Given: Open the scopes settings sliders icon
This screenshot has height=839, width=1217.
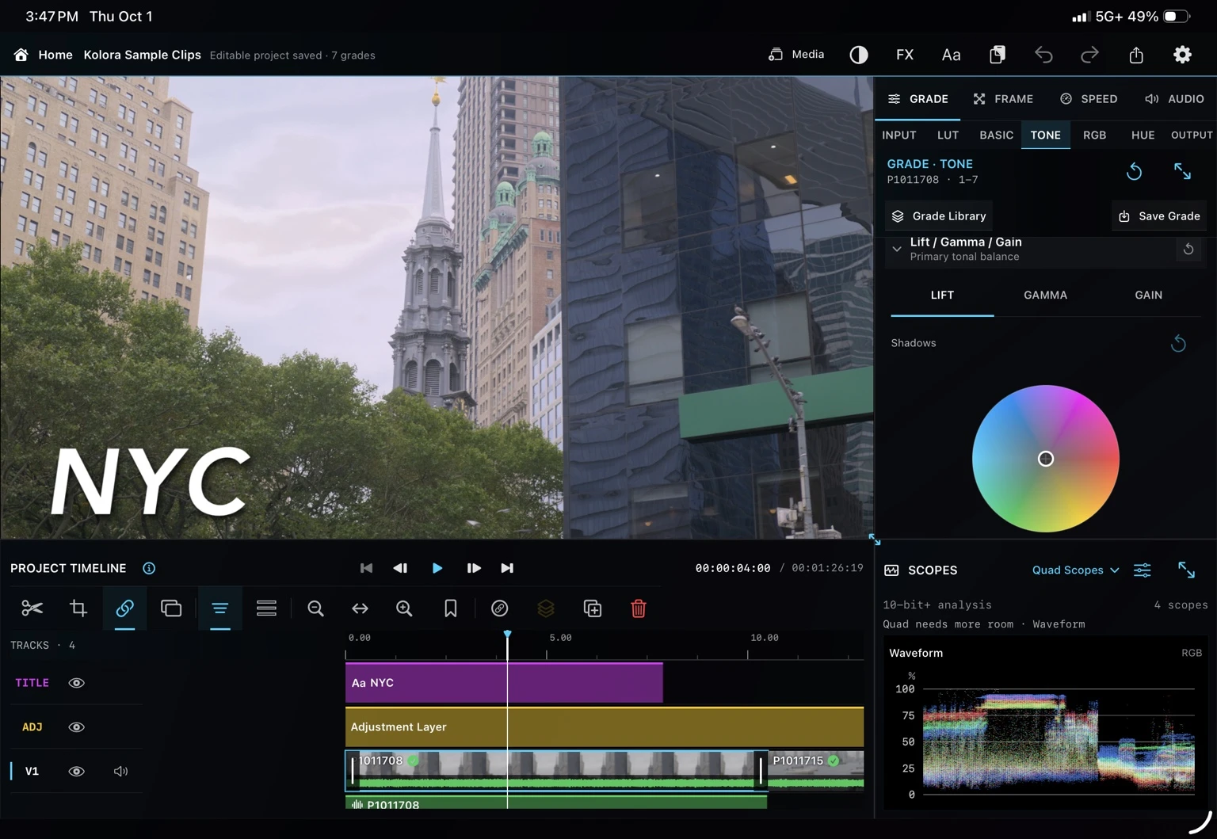Looking at the screenshot, I should (1143, 570).
